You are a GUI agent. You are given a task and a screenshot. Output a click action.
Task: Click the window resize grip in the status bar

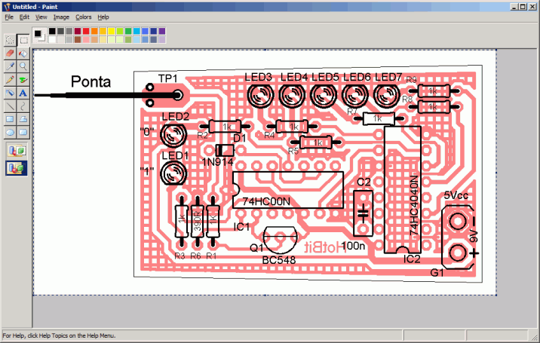535,336
